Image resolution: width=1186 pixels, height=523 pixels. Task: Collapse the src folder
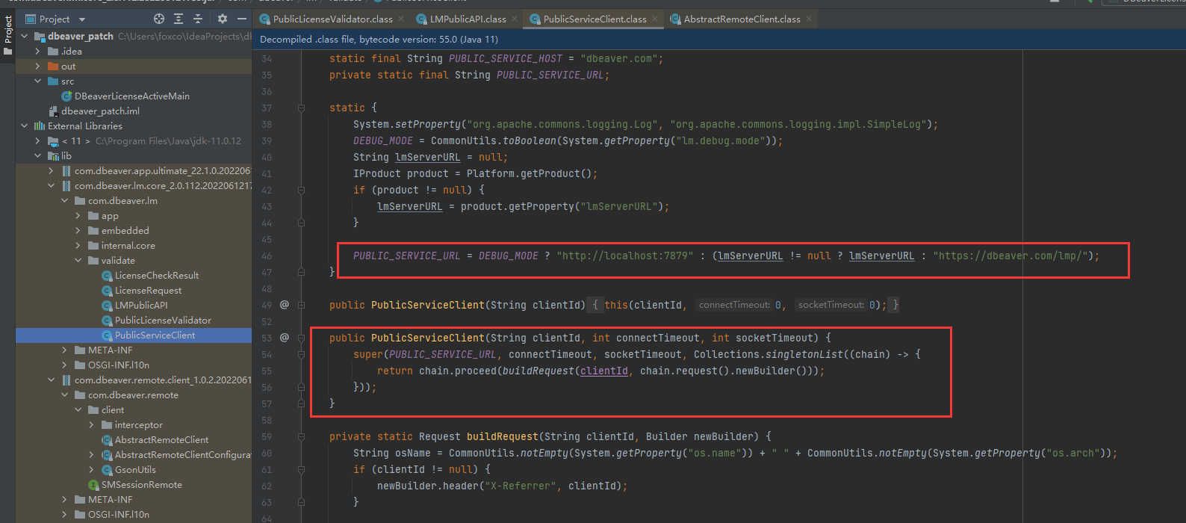click(37, 81)
